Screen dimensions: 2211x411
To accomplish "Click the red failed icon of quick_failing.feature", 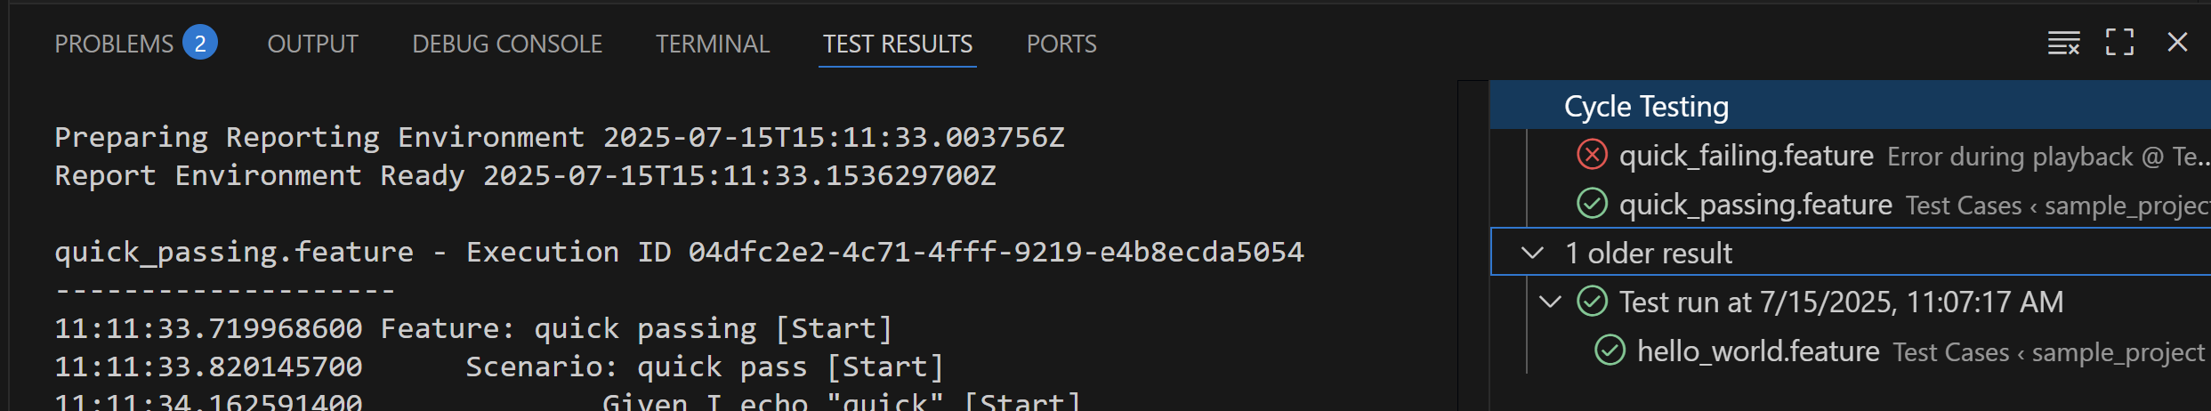I will coord(1592,155).
